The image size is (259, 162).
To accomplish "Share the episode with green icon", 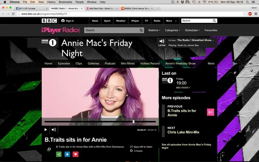I will click(59, 154).
